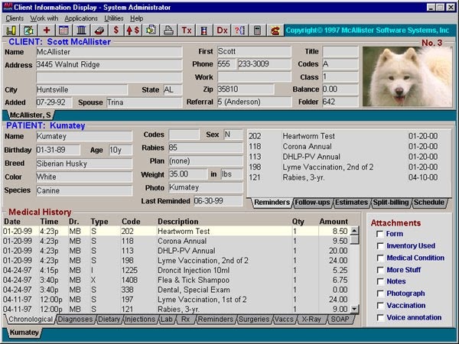
Task: Open the Utilities menu
Action: click(114, 18)
